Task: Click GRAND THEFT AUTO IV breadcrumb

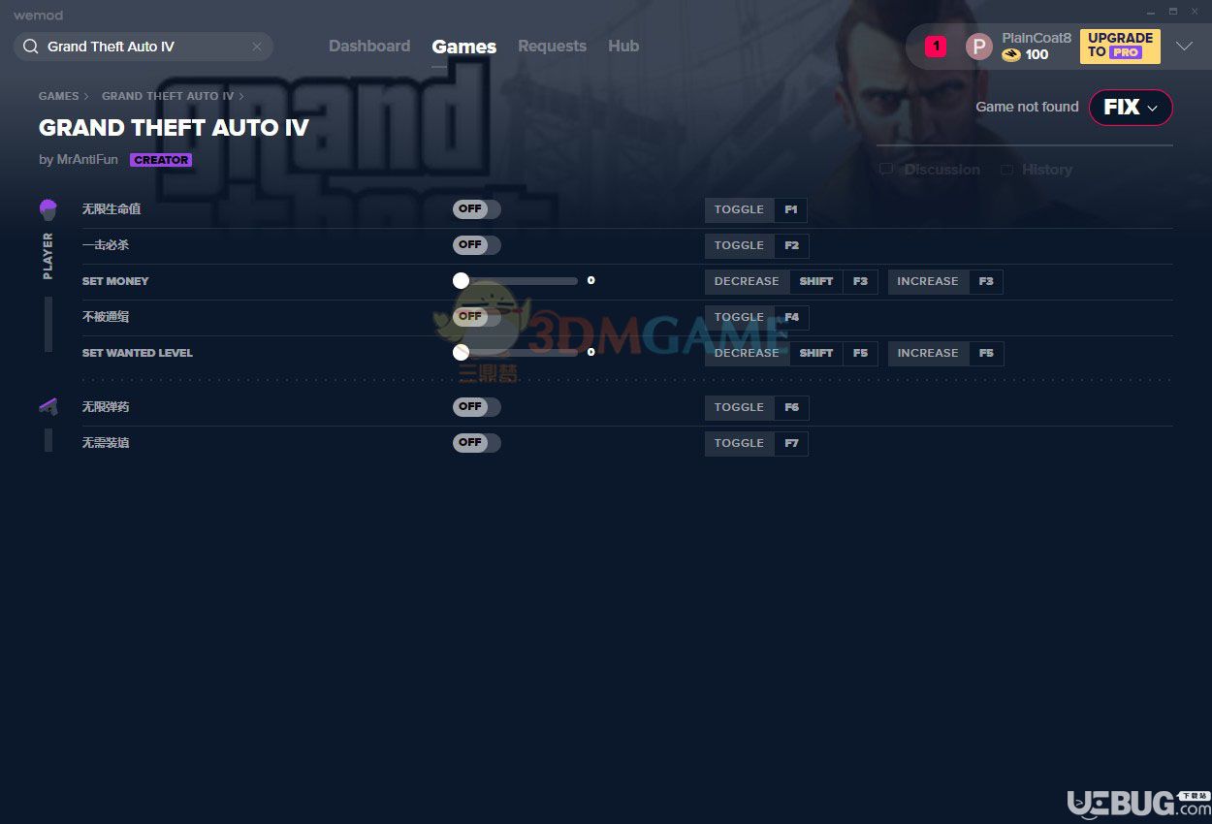Action: (168, 96)
